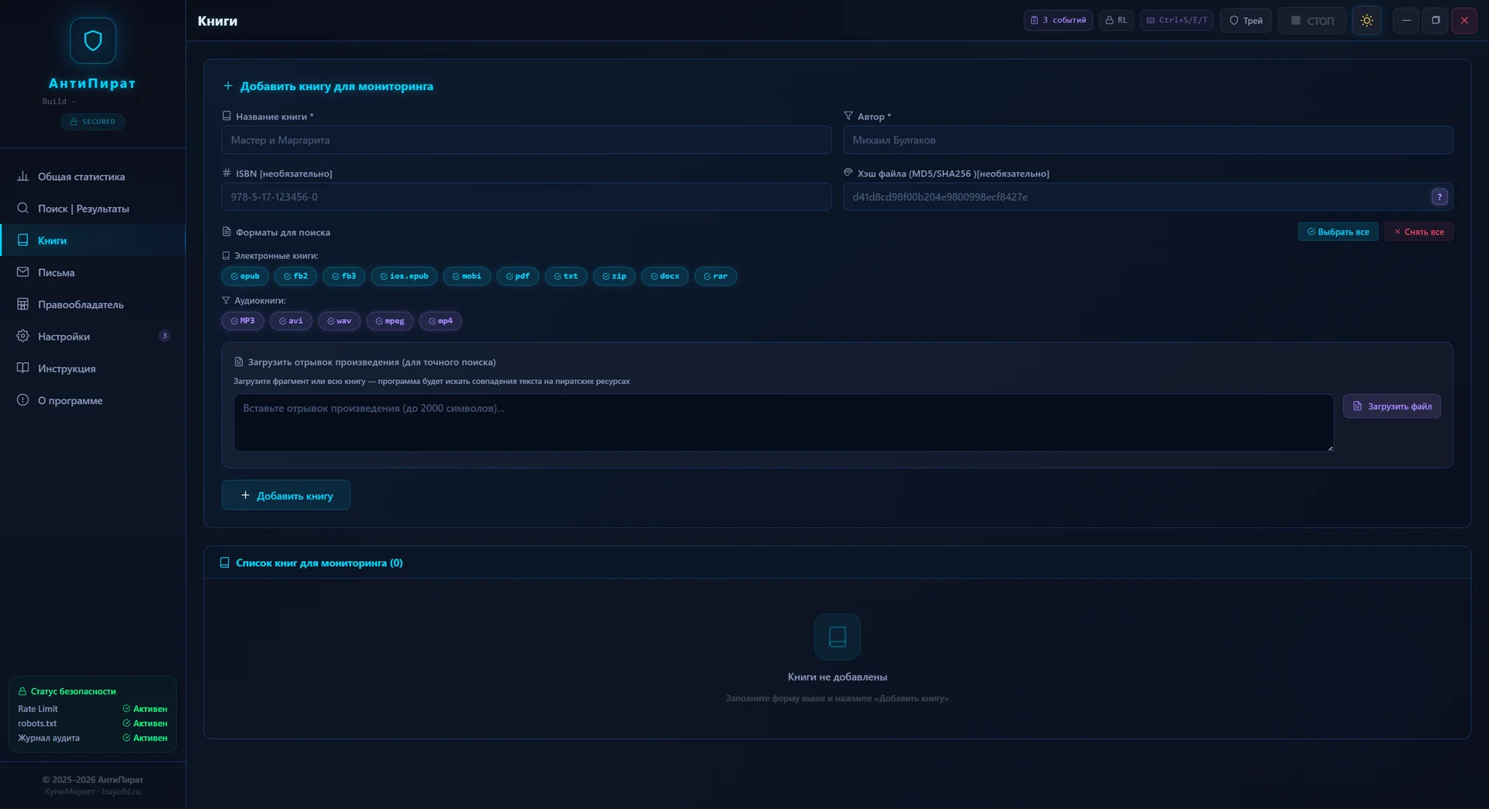Select Книги in the sidebar

tap(93, 240)
